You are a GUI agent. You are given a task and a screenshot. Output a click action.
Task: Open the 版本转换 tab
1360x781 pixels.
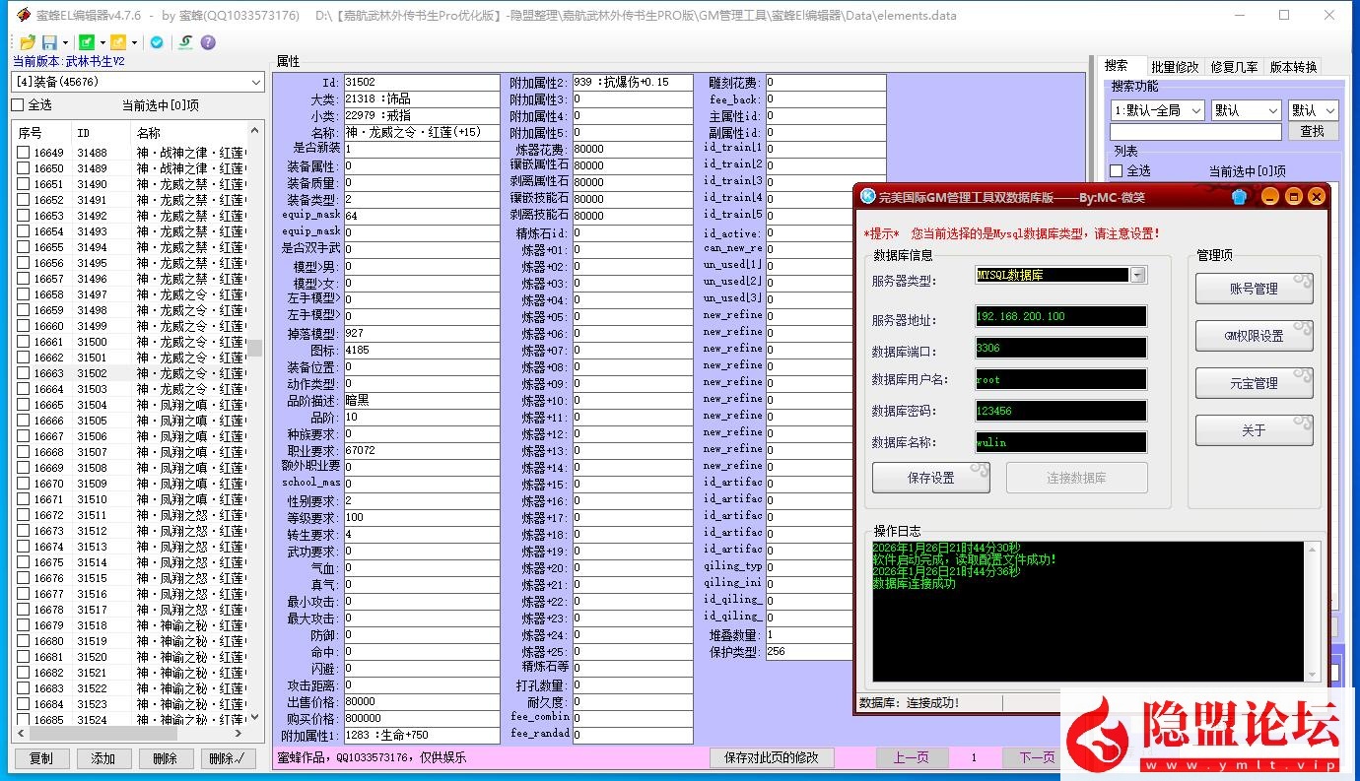point(1293,67)
